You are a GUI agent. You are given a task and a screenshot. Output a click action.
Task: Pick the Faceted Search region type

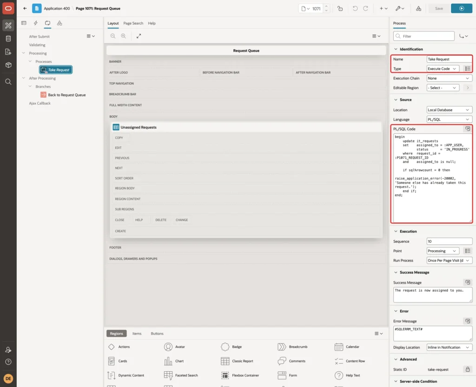[181, 375]
